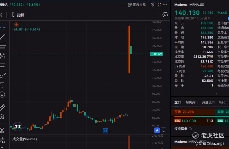Select the Text annotation tool
The width and height of the screenshot is (229, 149).
2,85
